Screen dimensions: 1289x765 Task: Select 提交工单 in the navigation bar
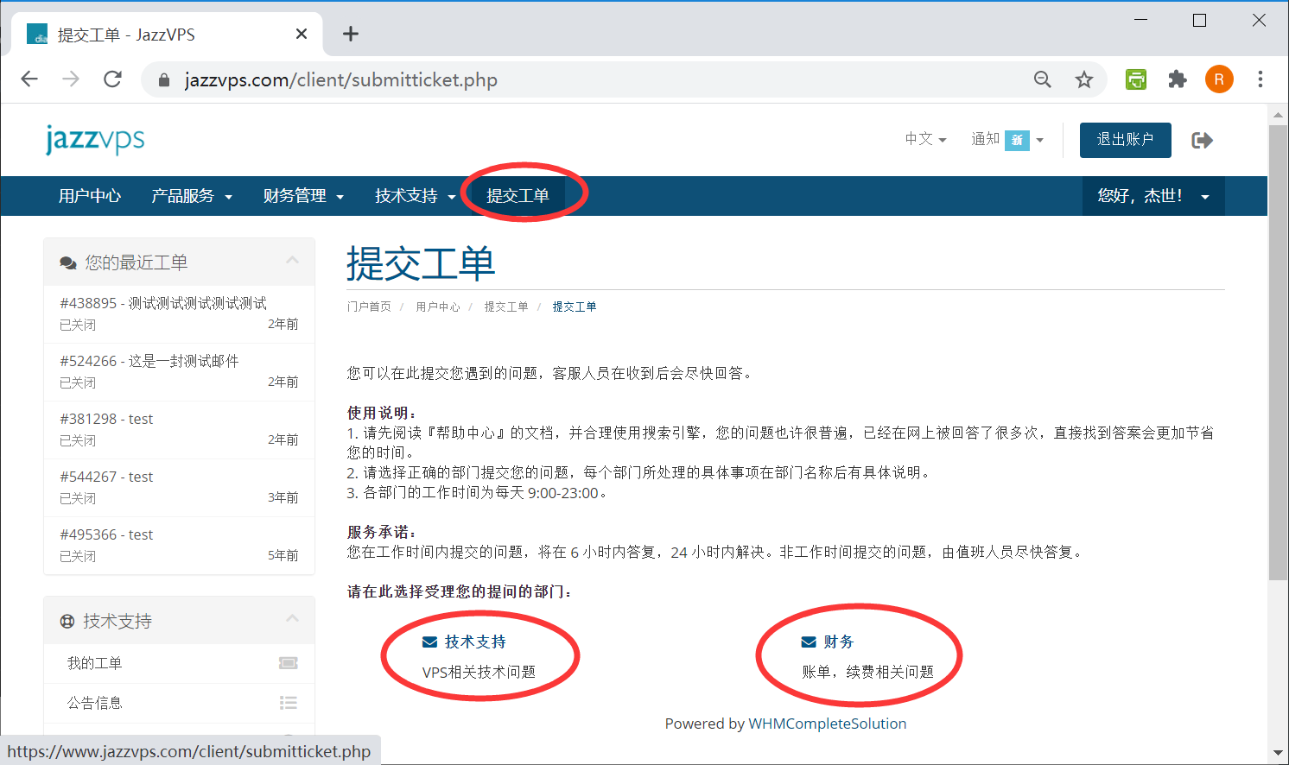click(518, 196)
